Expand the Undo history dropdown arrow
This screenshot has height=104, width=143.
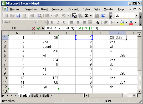(68, 16)
